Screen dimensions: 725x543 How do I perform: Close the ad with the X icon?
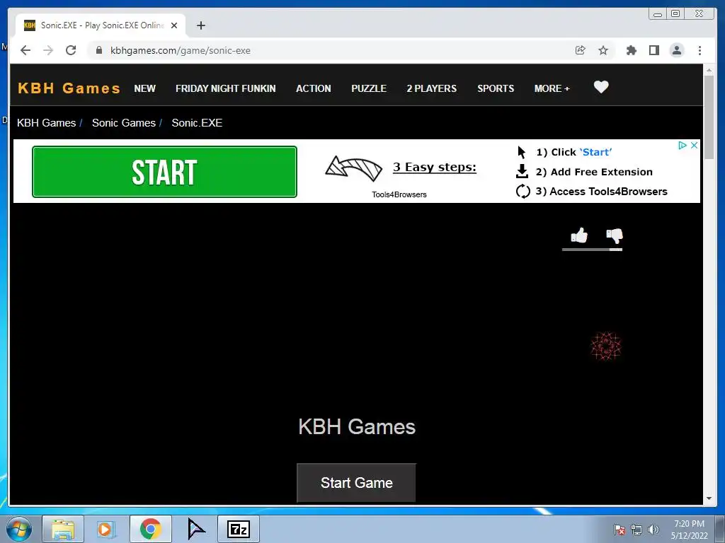[694, 145]
